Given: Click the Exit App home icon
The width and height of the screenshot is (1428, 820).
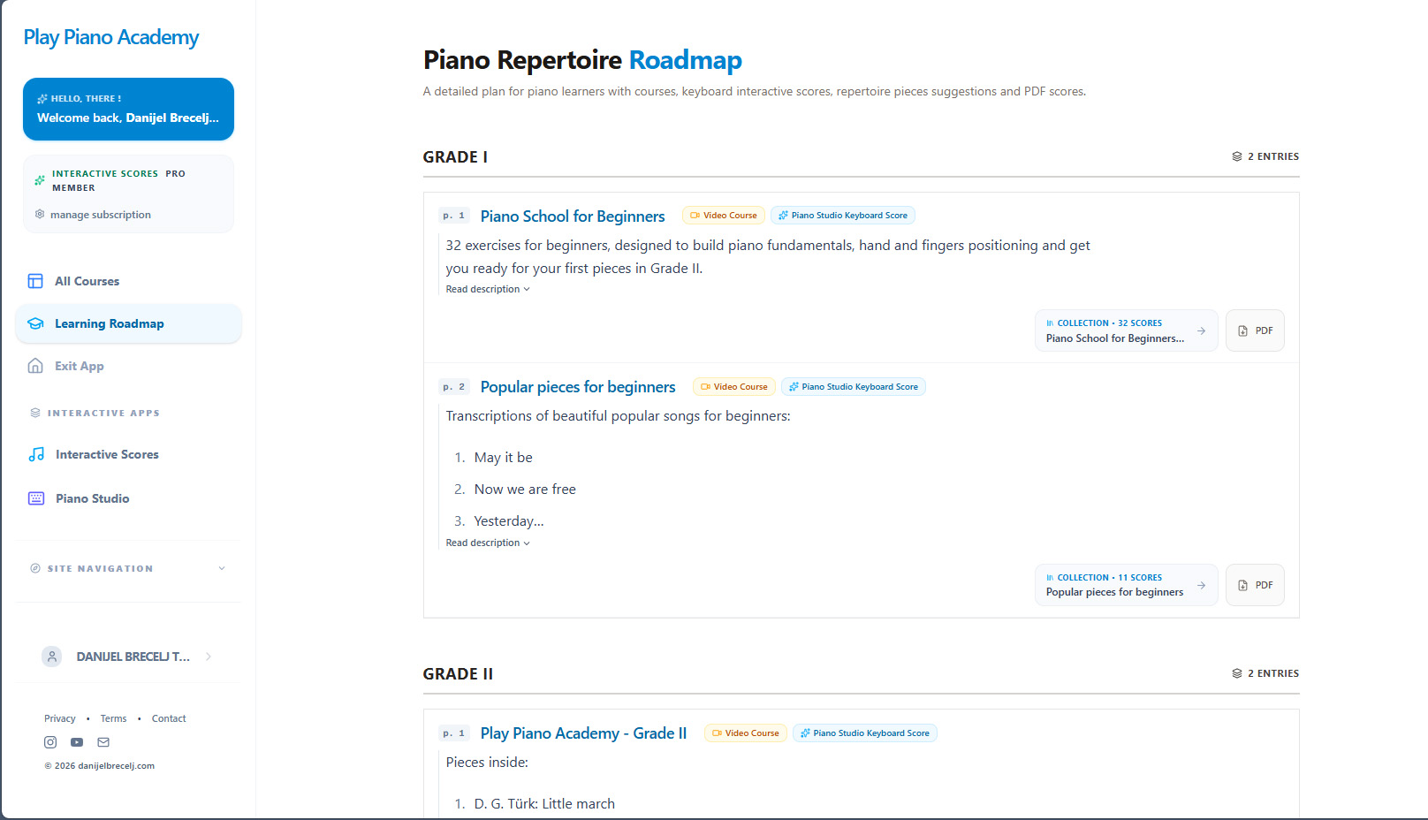Looking at the screenshot, I should pos(35,366).
